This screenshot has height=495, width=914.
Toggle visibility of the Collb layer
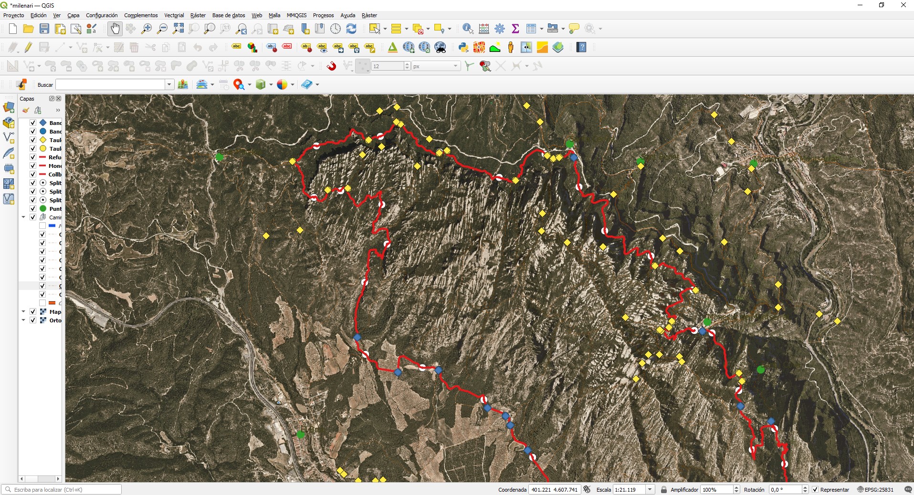click(x=33, y=174)
